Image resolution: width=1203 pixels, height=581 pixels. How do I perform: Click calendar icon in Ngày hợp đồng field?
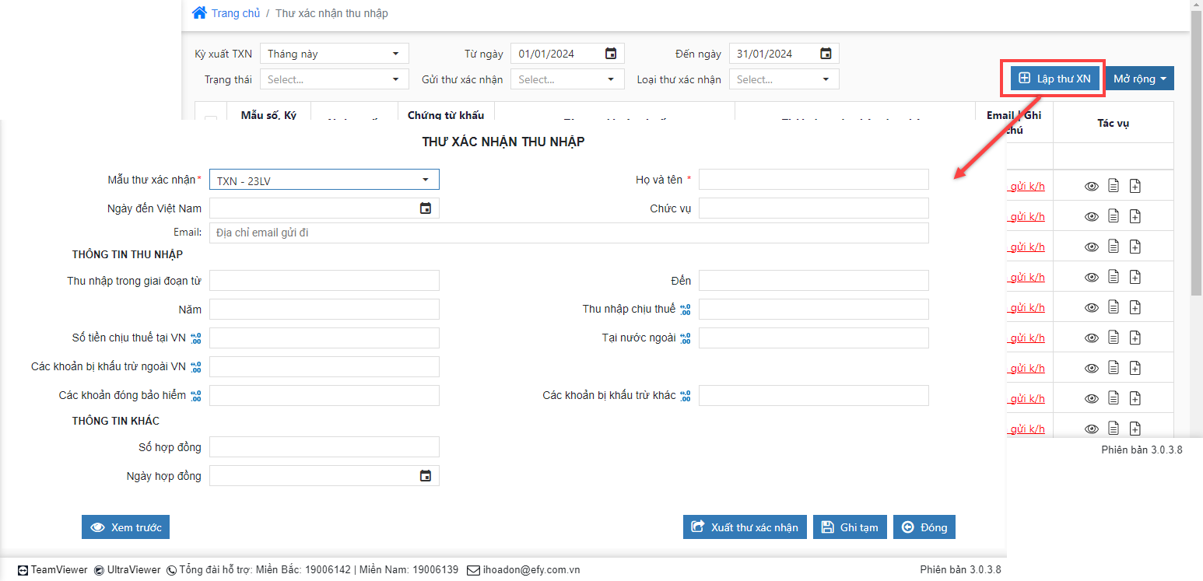pyautogui.click(x=426, y=476)
